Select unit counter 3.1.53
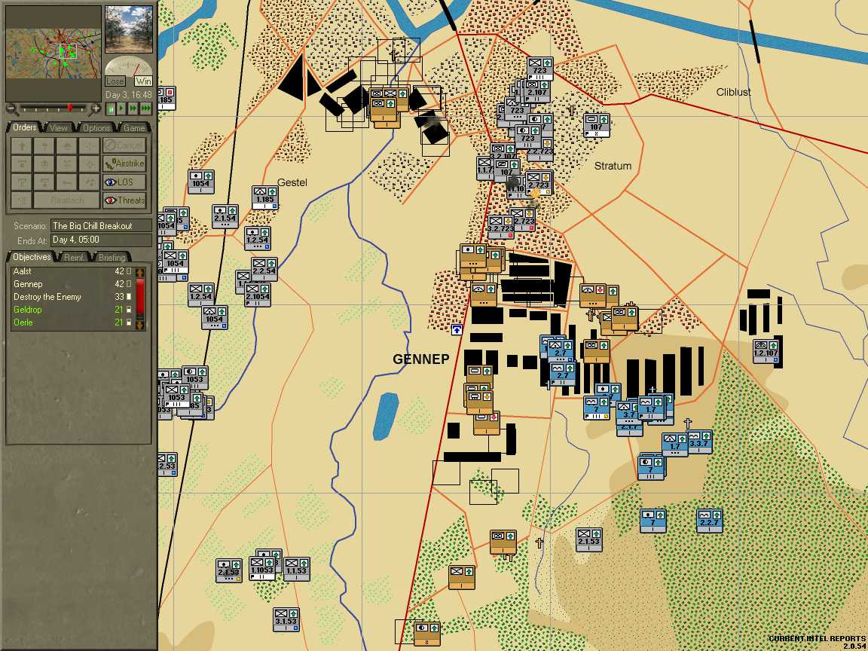Viewport: 868px width, 651px height. pos(286,619)
